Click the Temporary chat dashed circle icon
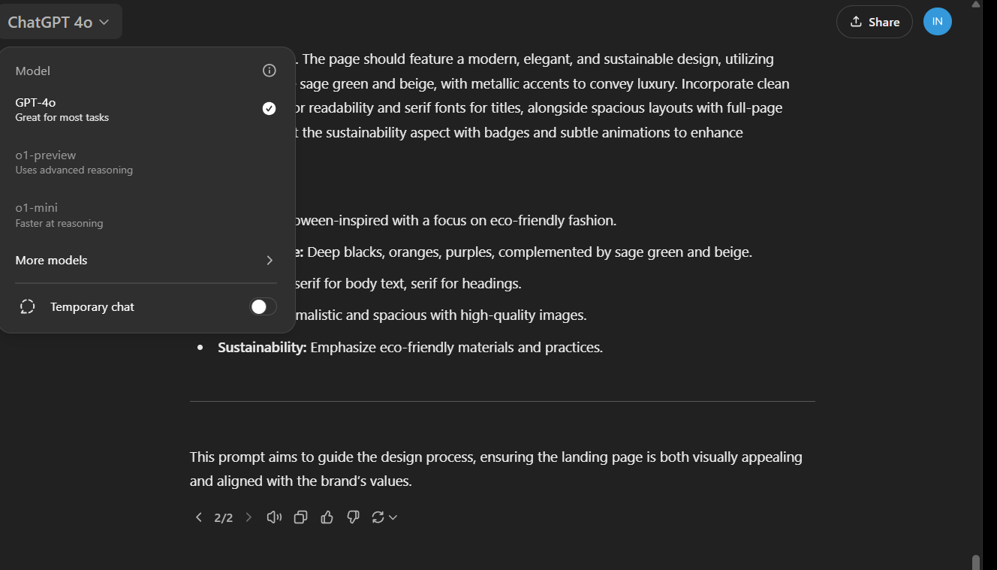Viewport: 997px width, 570px height. (28, 306)
